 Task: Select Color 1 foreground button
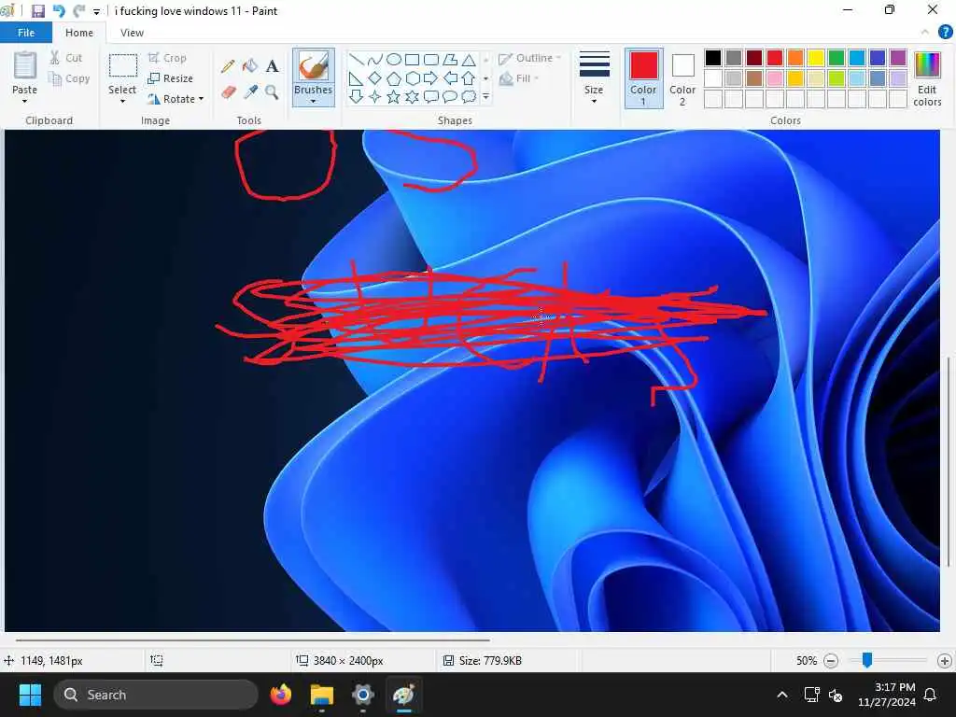[643, 78]
